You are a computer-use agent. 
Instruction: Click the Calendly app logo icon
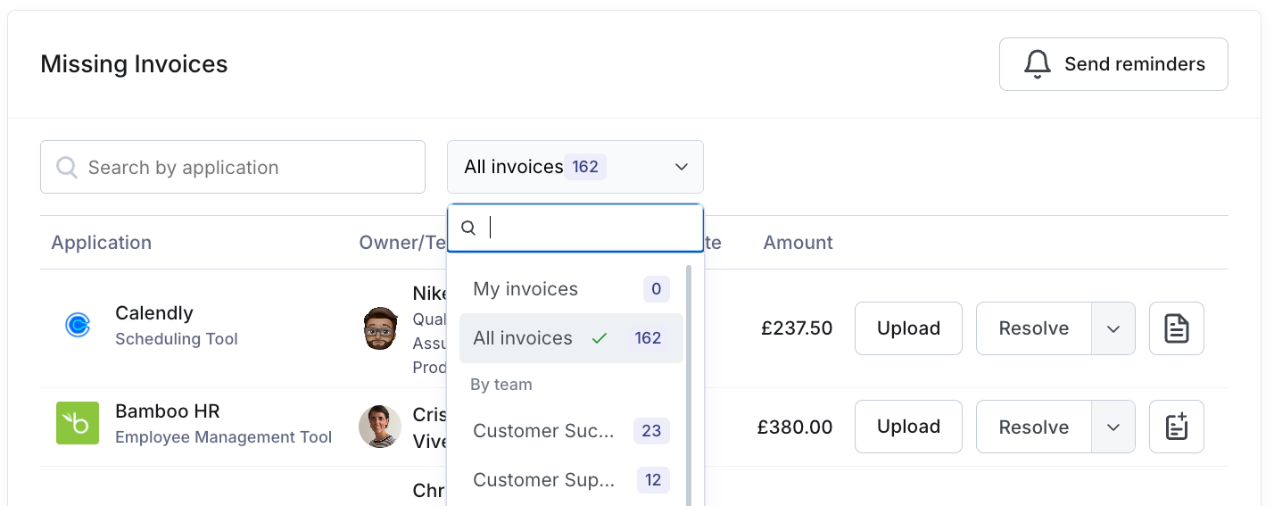(x=78, y=326)
